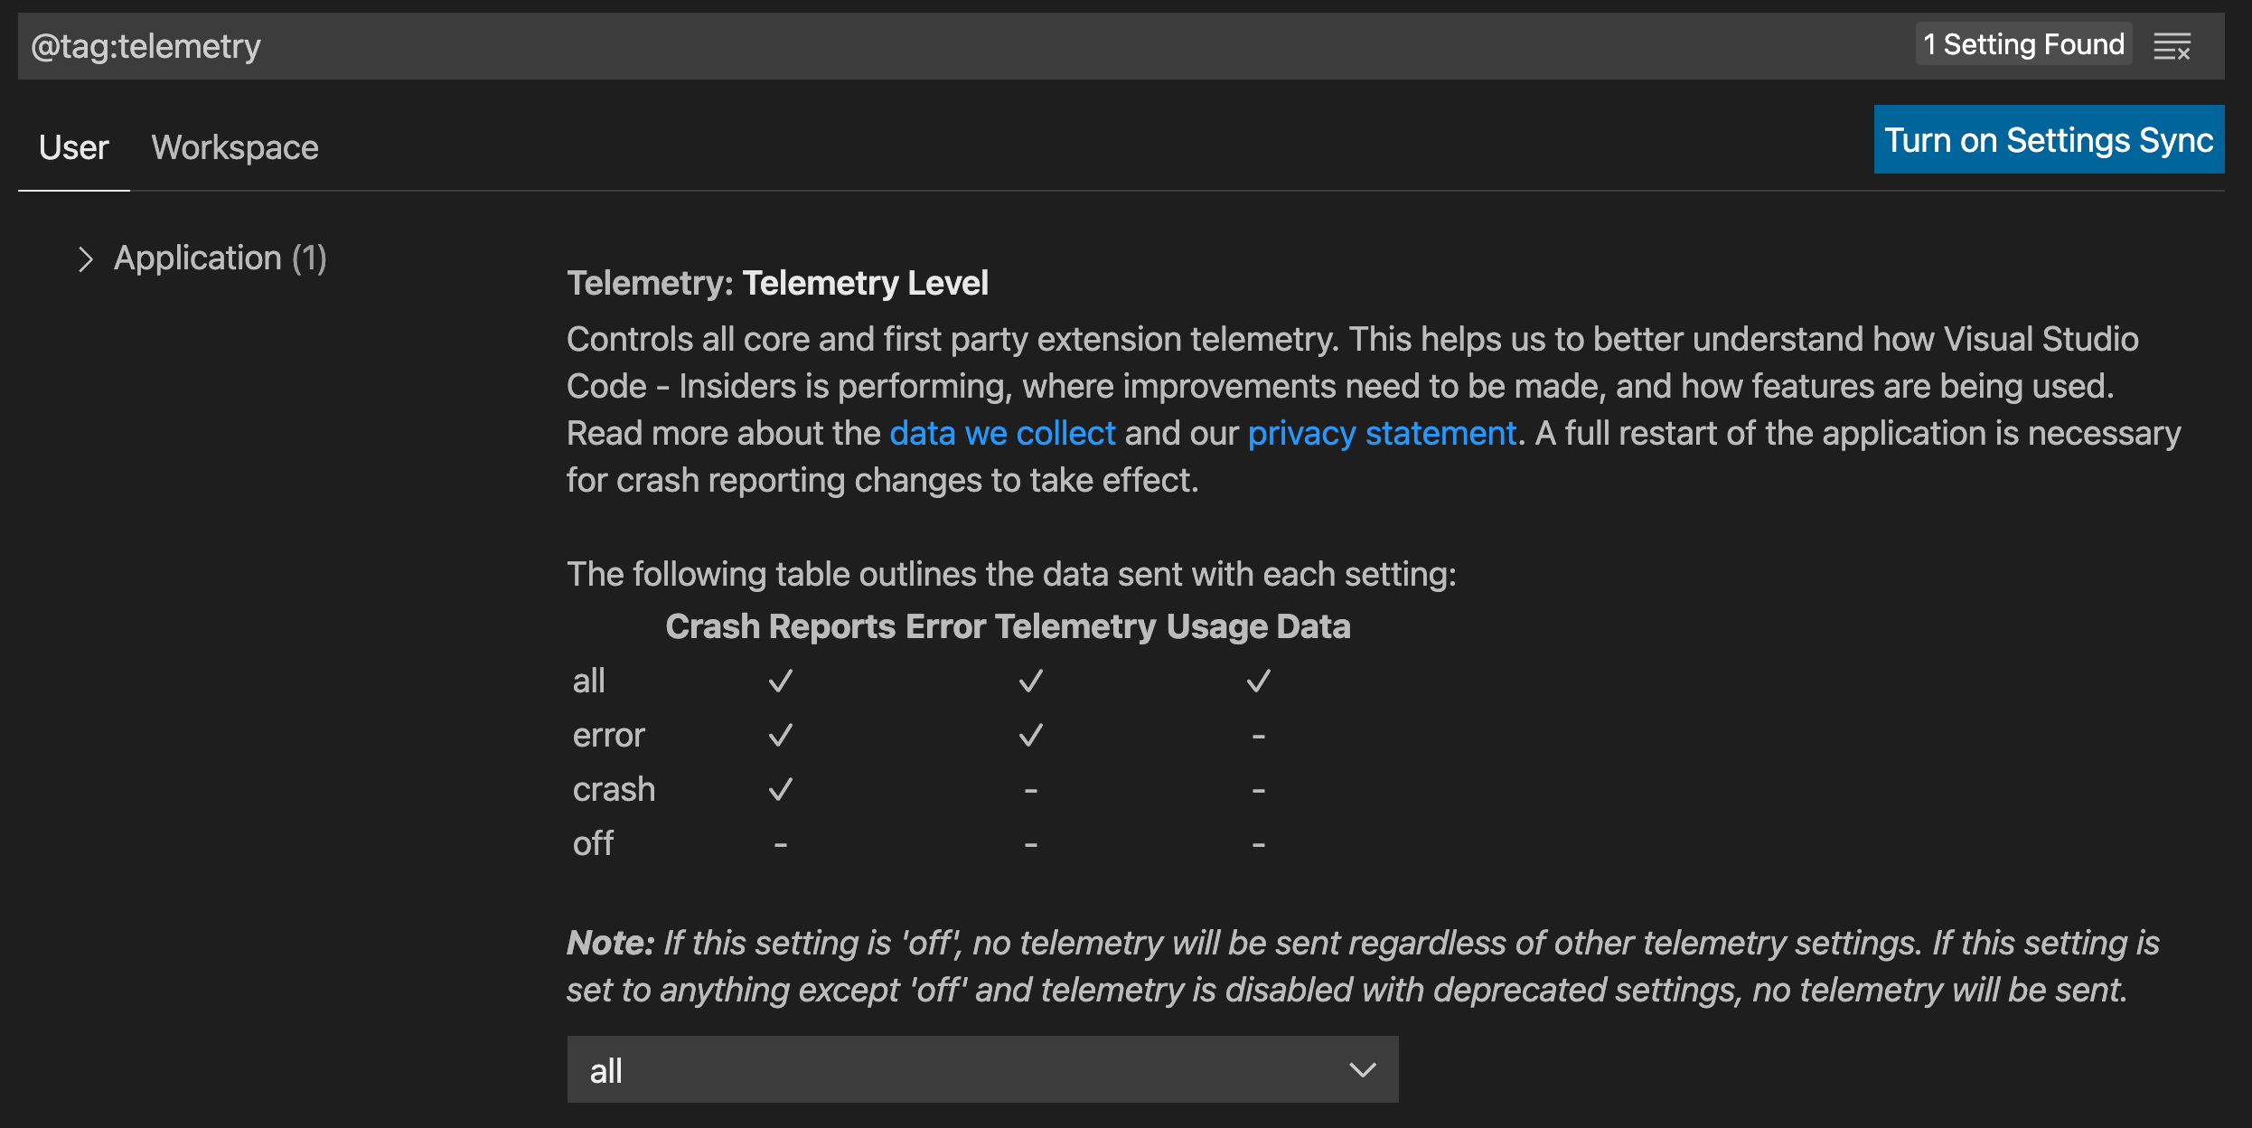Click the disclosure arrow before Application

[x=88, y=258]
